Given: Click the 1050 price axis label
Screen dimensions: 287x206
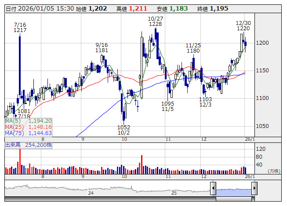Looking at the screenshot, I should click(262, 126).
